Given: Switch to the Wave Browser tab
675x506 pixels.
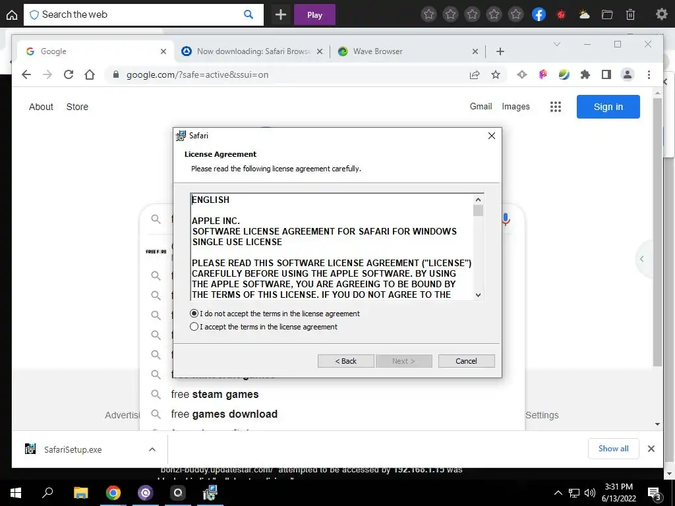Looking at the screenshot, I should (407, 51).
